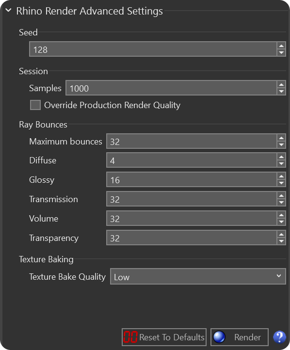Click the Ray Bounces section heading
290x350 pixels.
pos(43,125)
